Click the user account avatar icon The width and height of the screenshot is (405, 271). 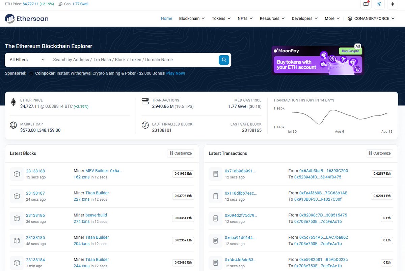[350, 19]
